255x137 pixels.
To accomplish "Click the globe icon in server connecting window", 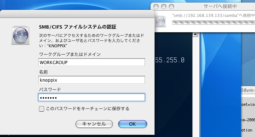I will 160,21.
